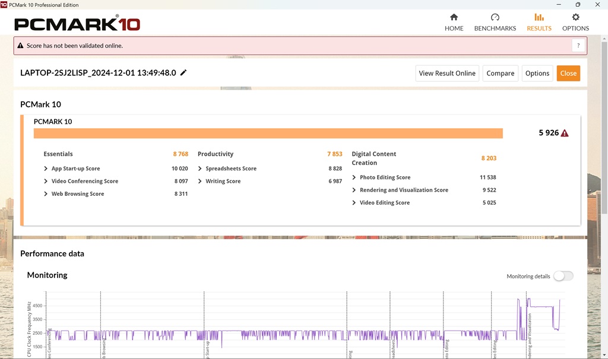The image size is (608, 359).
Task: Expand Photo Editing Score row
Action: [x=354, y=177]
